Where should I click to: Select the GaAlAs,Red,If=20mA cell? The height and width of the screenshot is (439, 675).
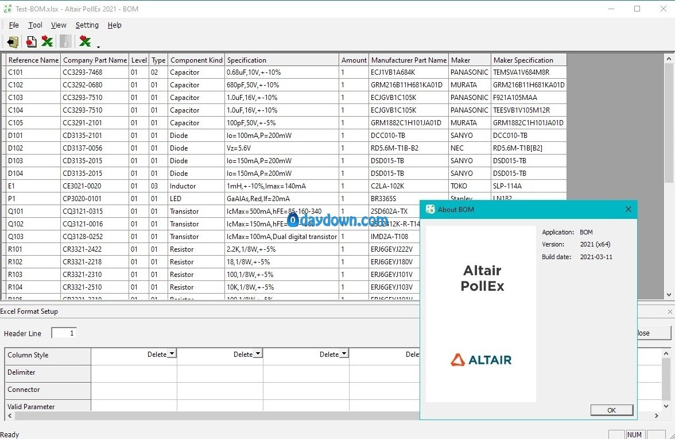(281, 199)
